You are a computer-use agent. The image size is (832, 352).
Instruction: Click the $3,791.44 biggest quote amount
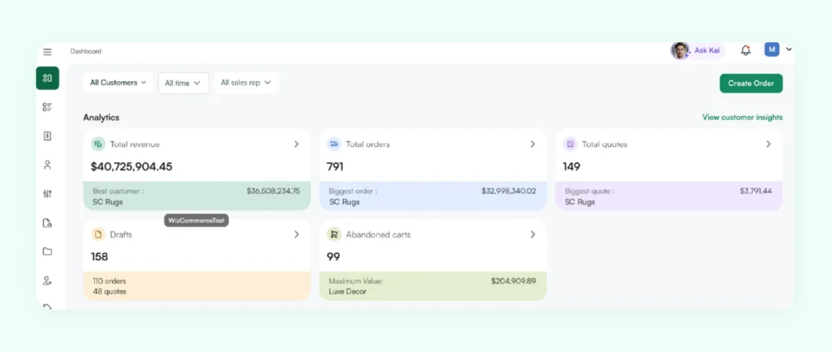[756, 191]
